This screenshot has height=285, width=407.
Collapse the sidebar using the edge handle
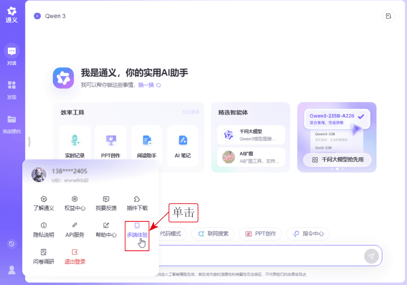pos(29,142)
